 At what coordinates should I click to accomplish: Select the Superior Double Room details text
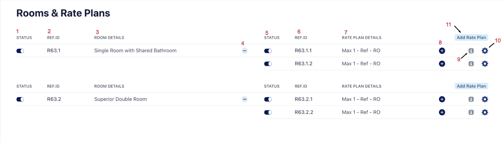pyautogui.click(x=120, y=99)
